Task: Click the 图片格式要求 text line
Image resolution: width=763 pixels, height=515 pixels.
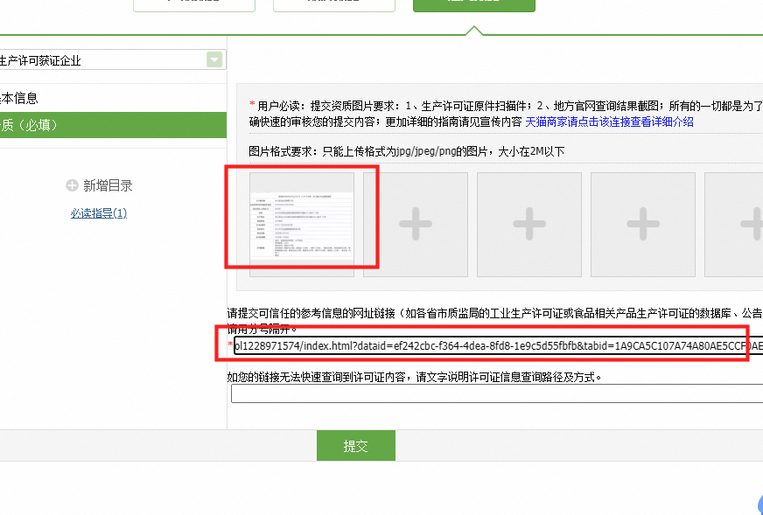Action: coord(407,151)
